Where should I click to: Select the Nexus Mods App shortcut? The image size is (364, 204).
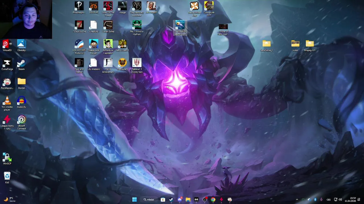[194, 9]
